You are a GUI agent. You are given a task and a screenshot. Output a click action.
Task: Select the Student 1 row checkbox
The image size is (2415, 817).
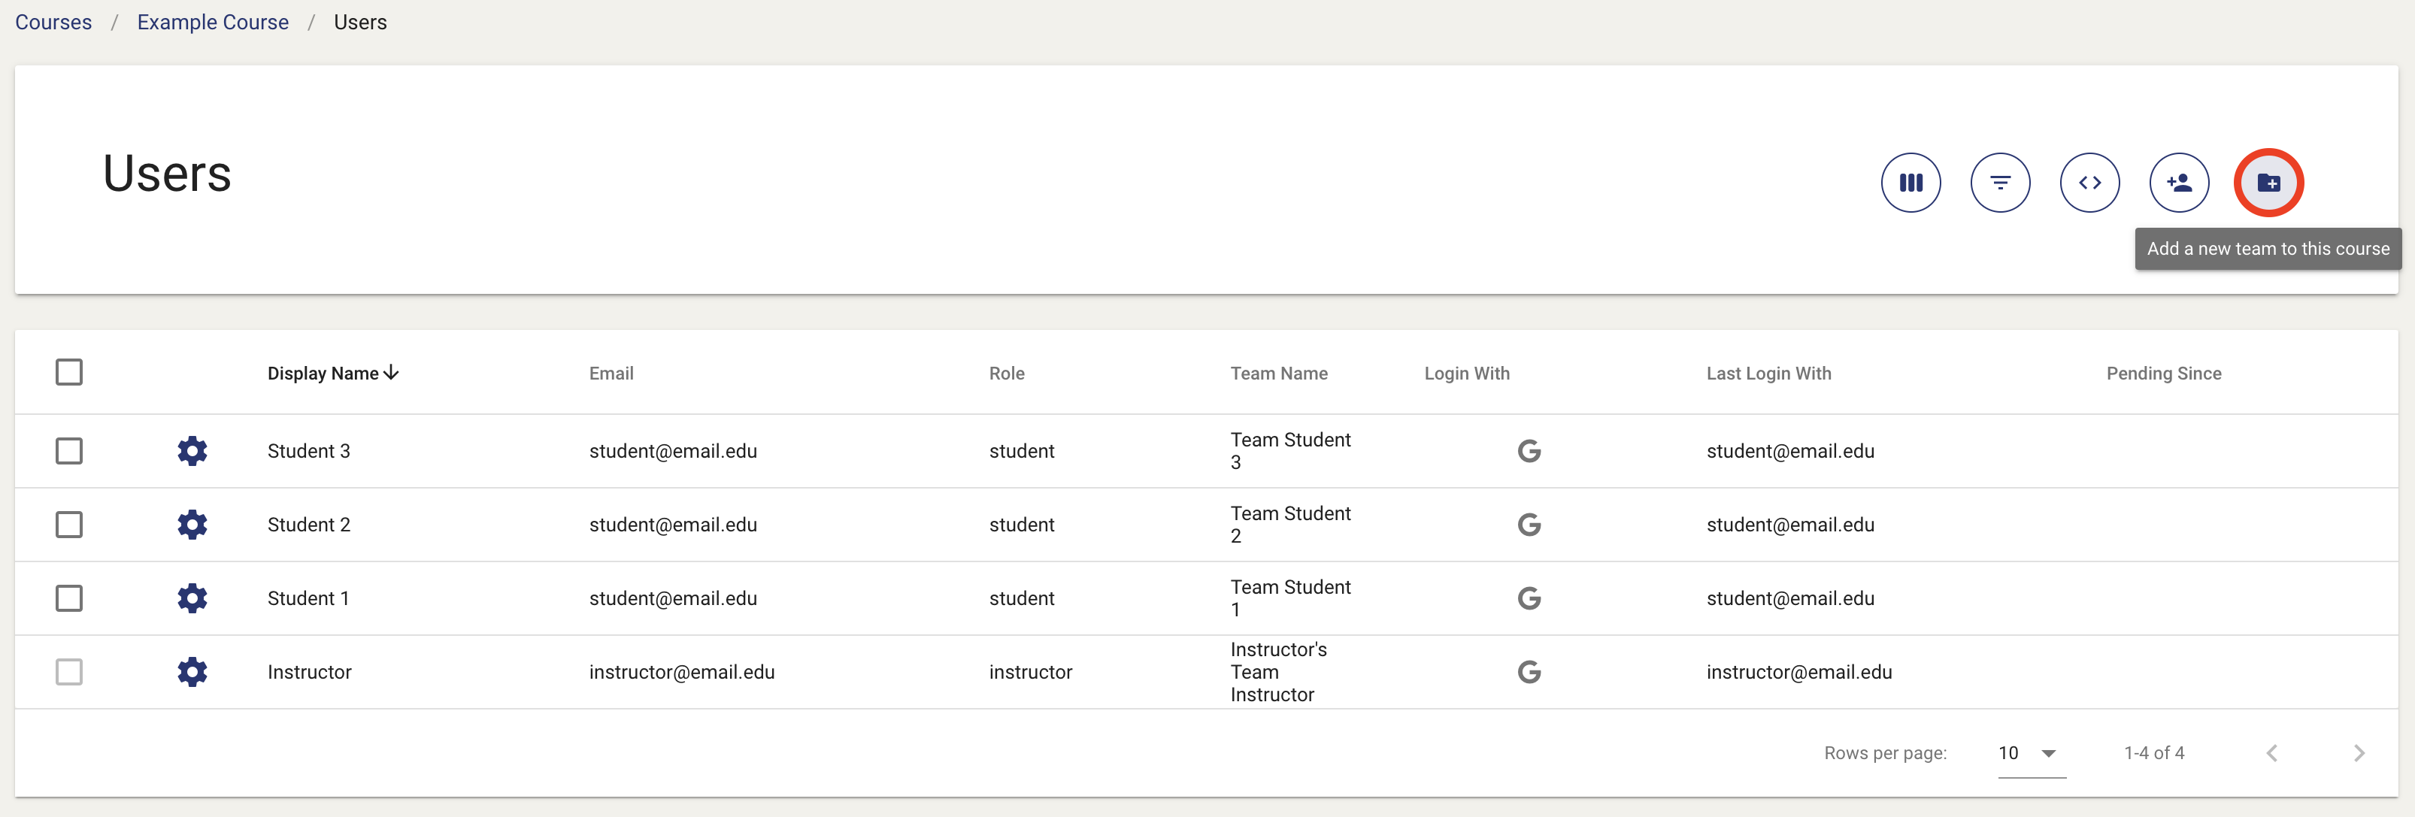point(69,598)
